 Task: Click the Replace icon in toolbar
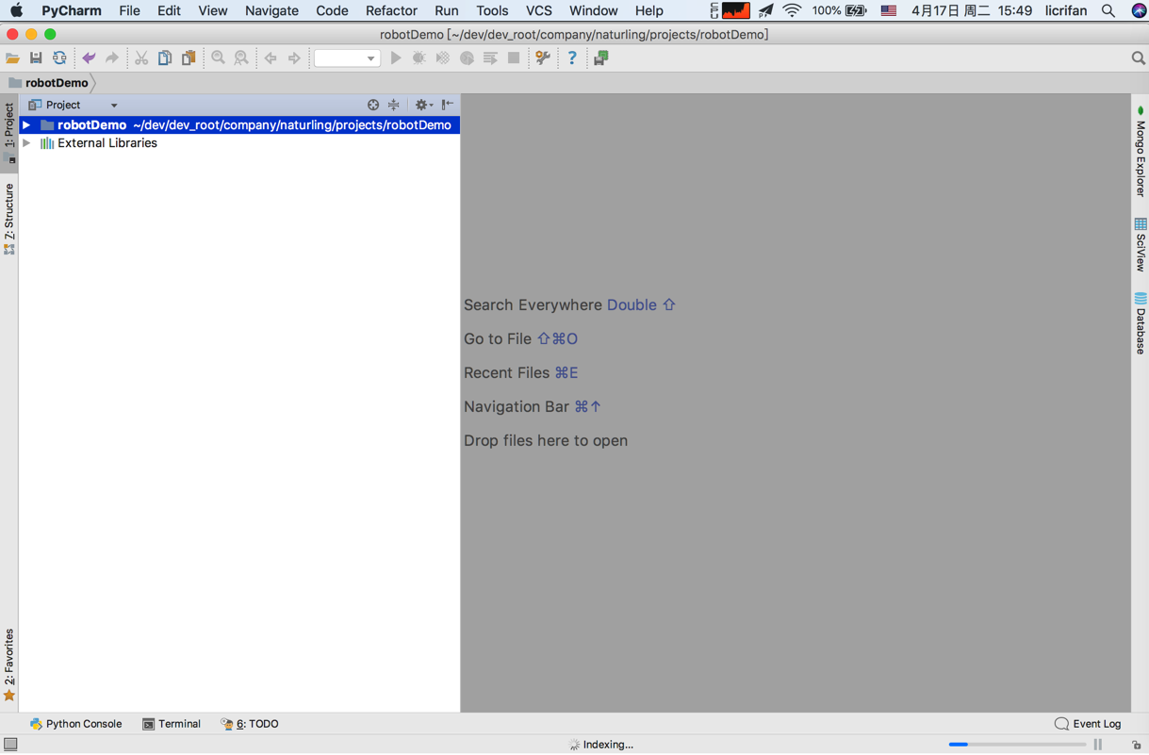click(241, 58)
